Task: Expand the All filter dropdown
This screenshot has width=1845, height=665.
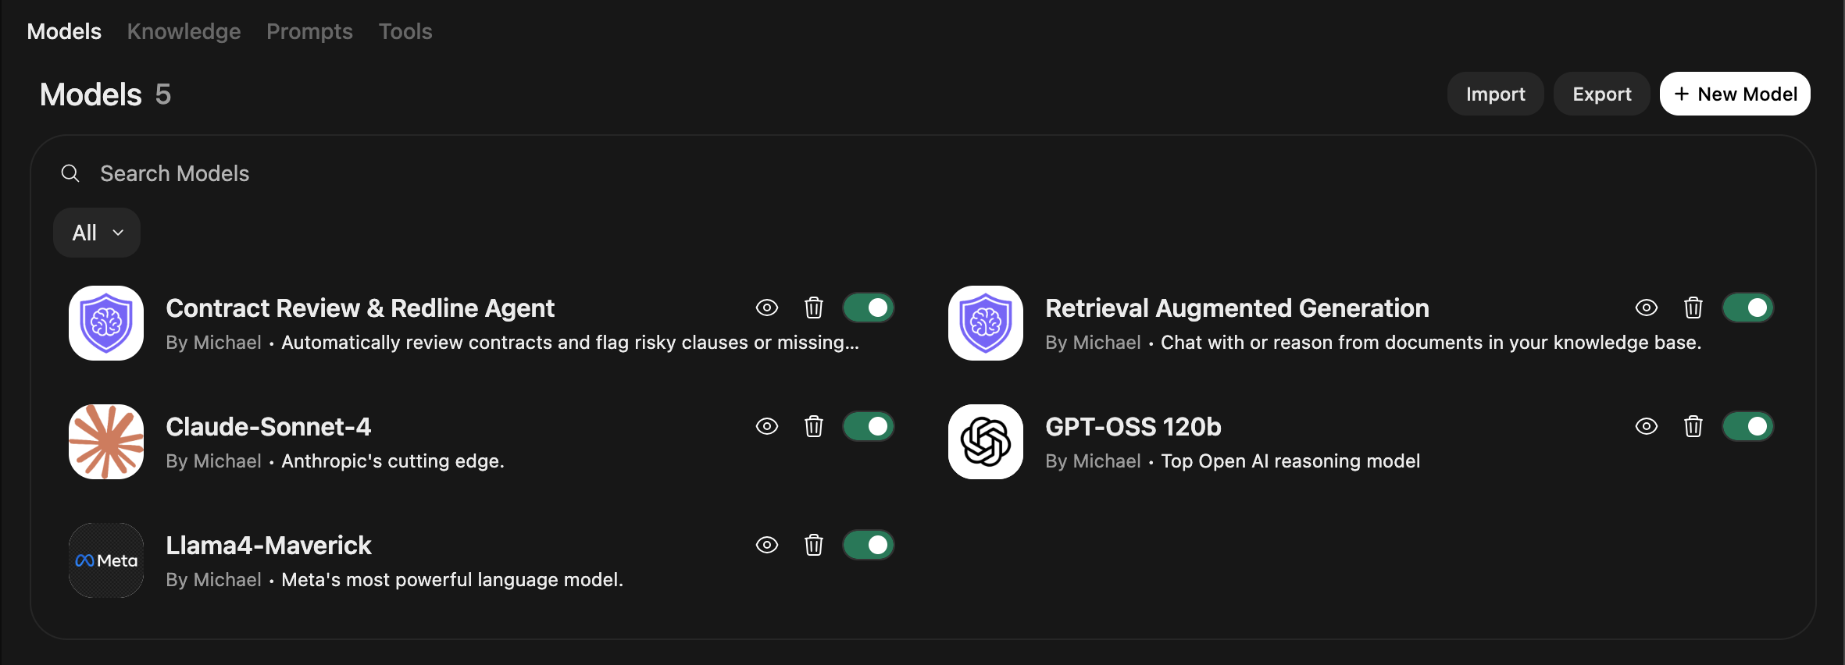Action: pos(97,233)
